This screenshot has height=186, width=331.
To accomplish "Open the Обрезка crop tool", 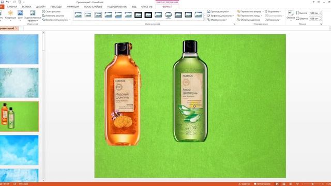I will click(291, 15).
